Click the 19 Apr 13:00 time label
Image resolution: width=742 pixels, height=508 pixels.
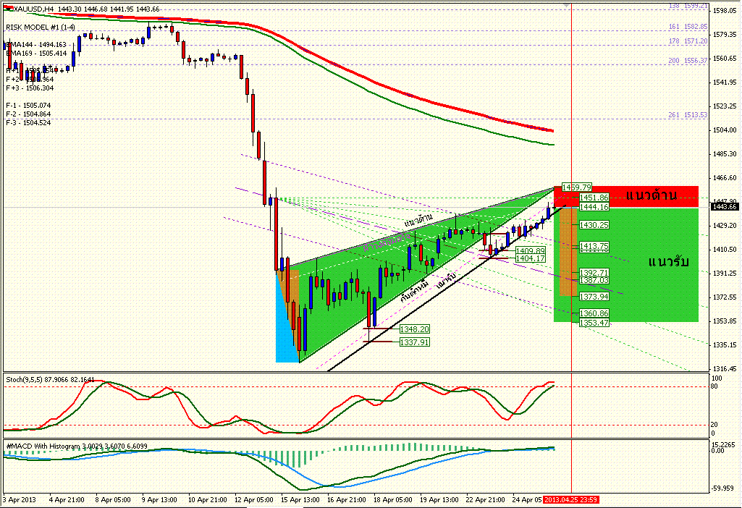[439, 499]
